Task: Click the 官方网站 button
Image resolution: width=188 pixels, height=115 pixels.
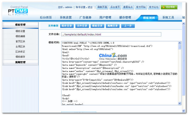Action: click(x=141, y=7)
